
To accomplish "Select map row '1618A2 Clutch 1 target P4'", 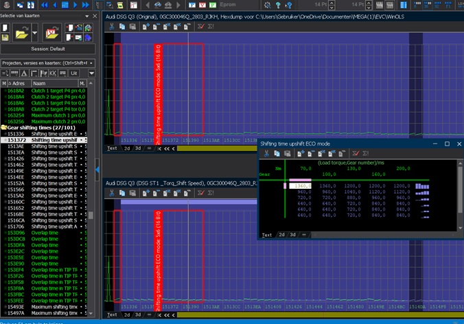I will coord(44,91).
